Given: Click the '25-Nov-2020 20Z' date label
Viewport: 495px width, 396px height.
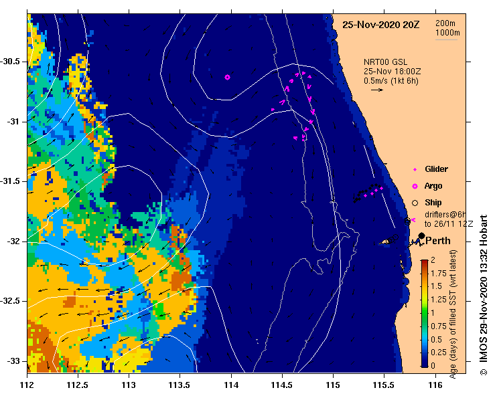Looking at the screenshot, I should pos(381,25).
